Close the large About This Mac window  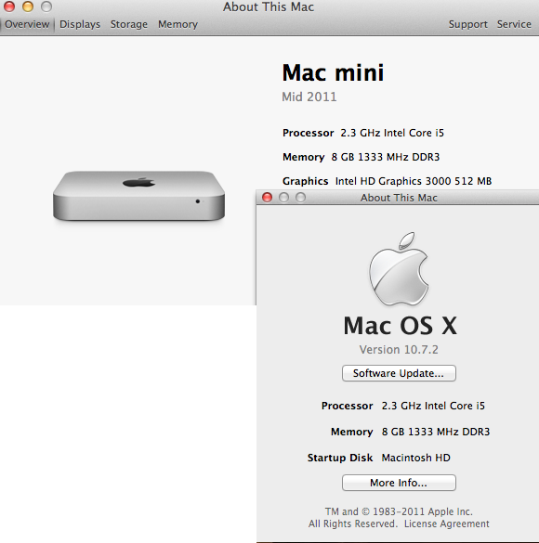(x=9, y=6)
